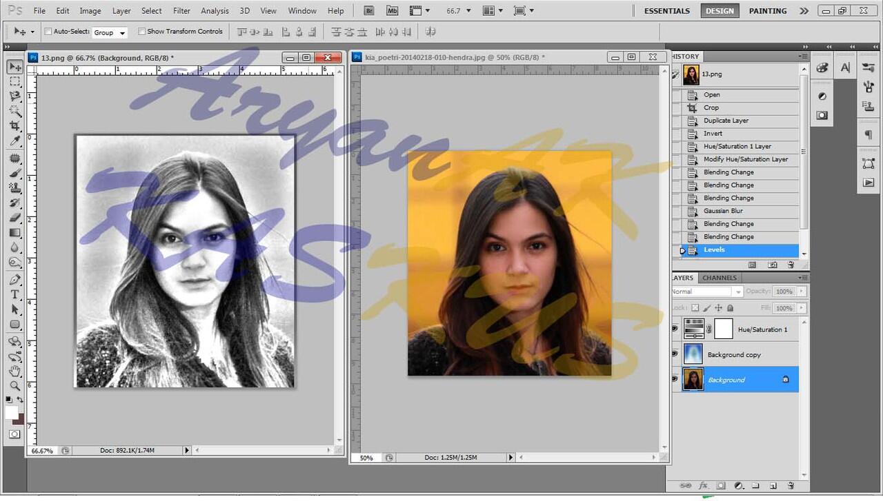Open the Color panel palette icon

tap(822, 68)
